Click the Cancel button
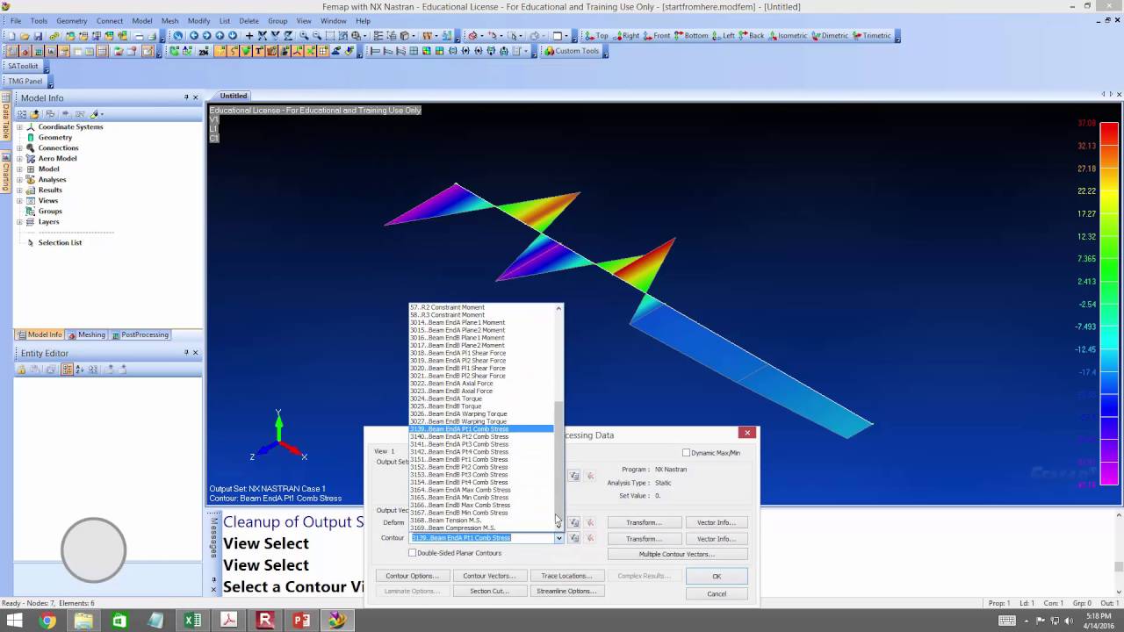This screenshot has width=1124, height=632. [717, 594]
